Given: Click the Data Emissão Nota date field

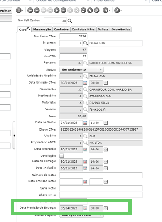Looking at the screenshot, I should [x=71, y=182].
